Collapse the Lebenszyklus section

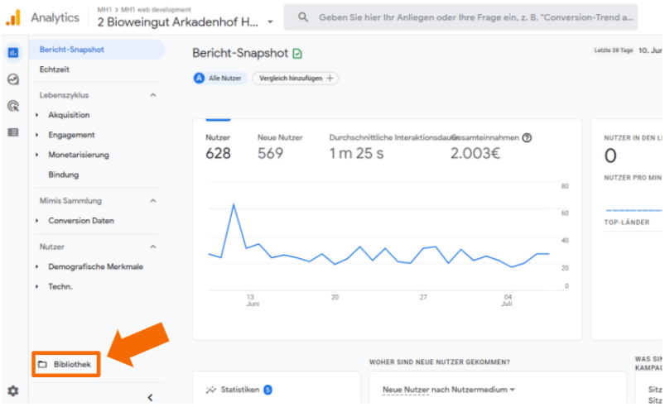[x=152, y=95]
